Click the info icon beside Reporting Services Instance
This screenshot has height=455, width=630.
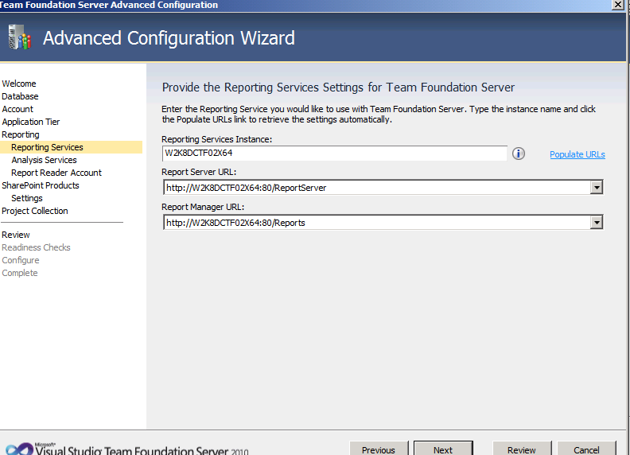pyautogui.click(x=519, y=154)
